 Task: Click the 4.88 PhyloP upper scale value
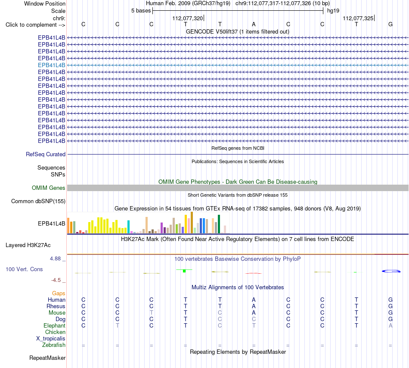(x=55, y=258)
